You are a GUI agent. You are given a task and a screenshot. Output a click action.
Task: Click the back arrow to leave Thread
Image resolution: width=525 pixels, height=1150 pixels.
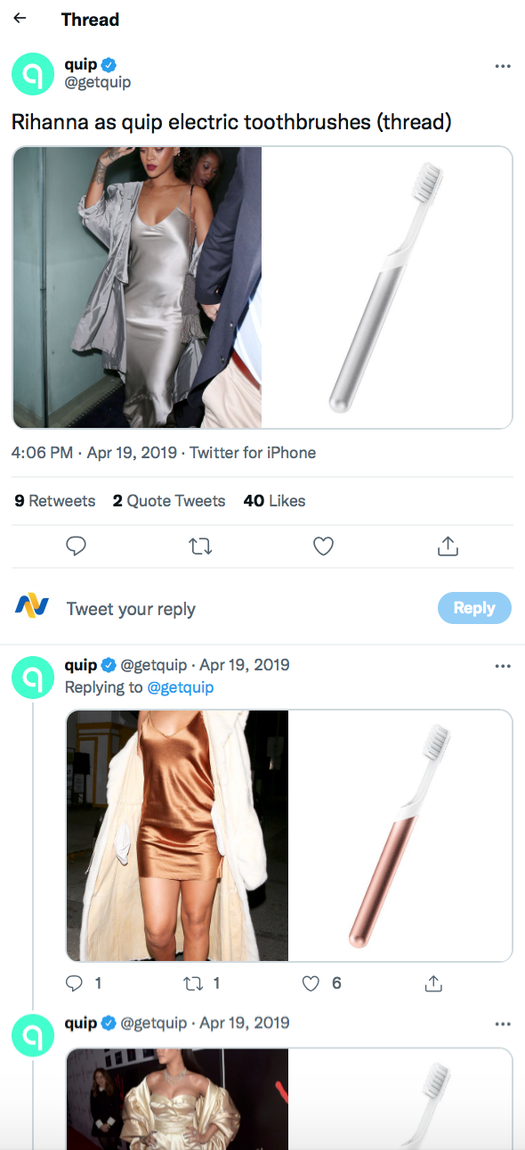(x=20, y=19)
